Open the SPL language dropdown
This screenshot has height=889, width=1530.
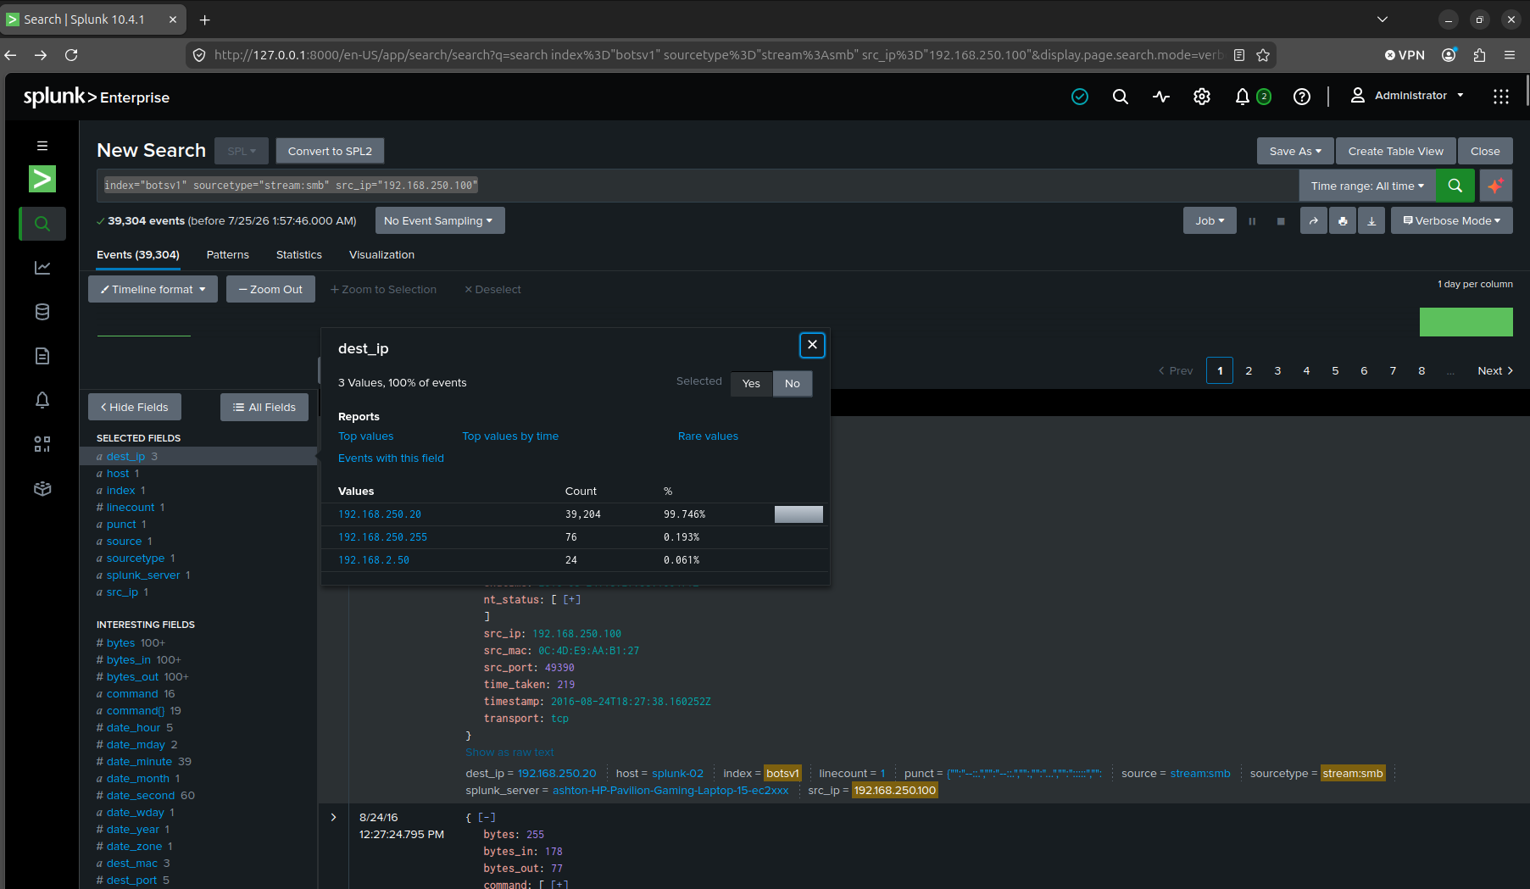point(242,151)
